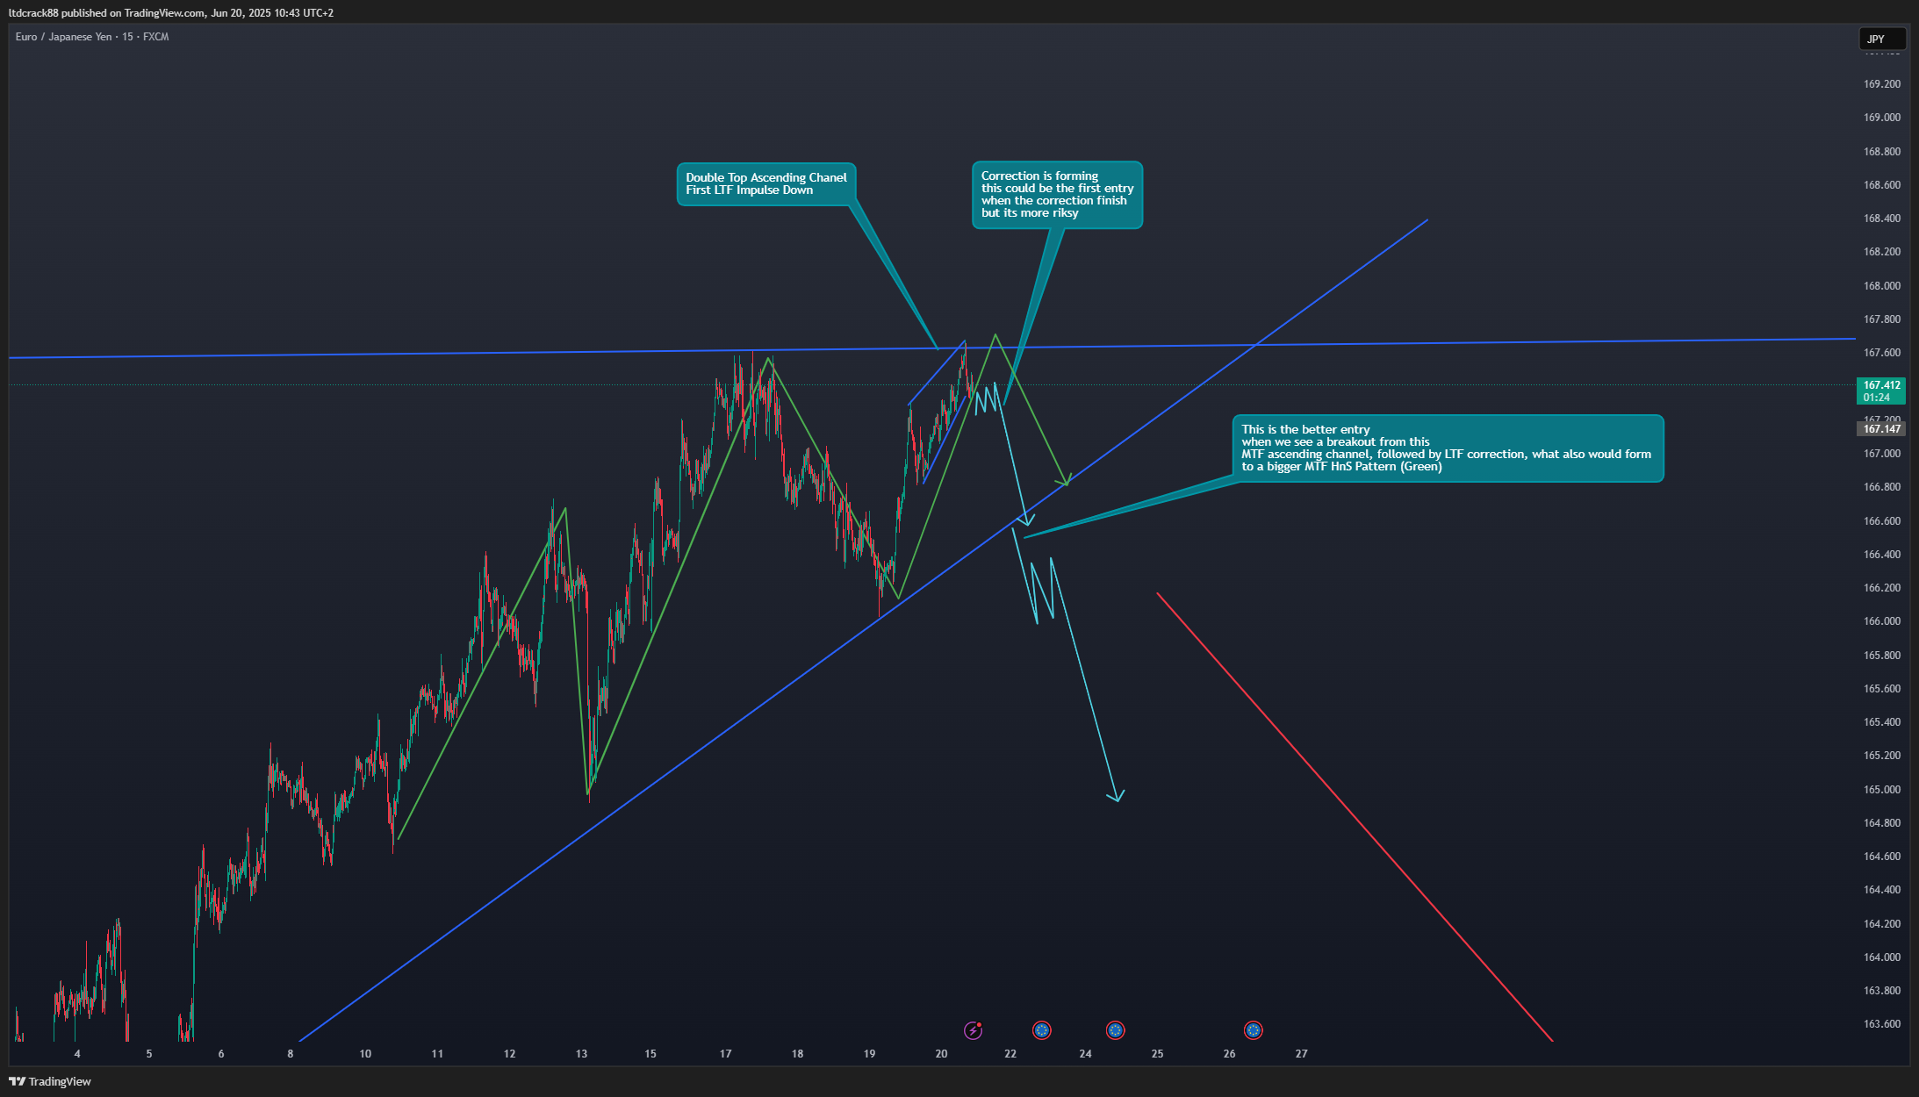Click date 25 on the time axis
Screen dimensions: 1919x1097
[x=1157, y=1054]
